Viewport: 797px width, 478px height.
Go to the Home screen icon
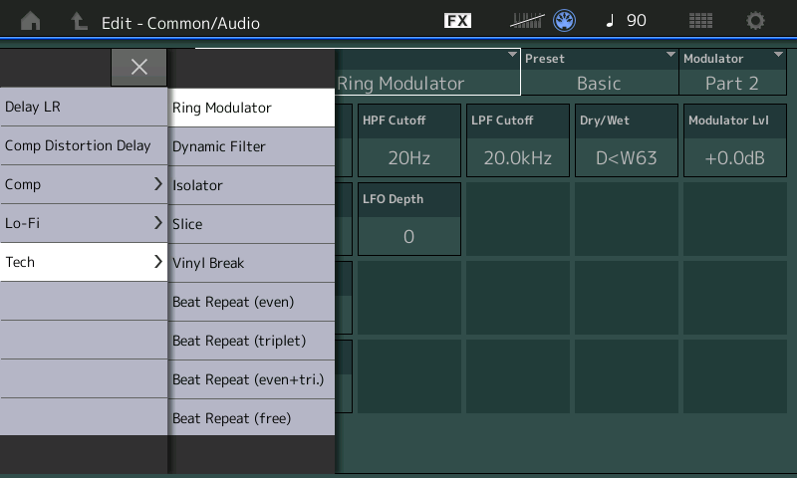click(x=31, y=21)
